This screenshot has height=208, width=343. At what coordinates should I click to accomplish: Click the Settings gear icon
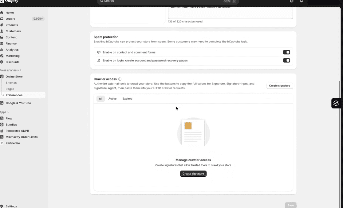2,206
